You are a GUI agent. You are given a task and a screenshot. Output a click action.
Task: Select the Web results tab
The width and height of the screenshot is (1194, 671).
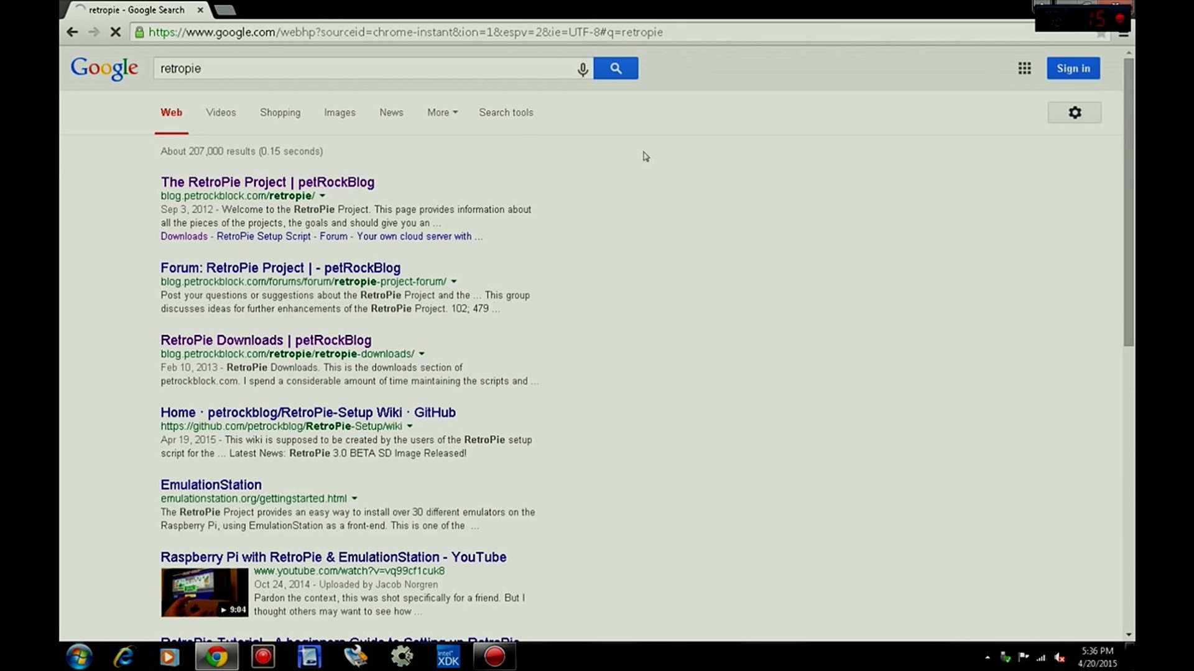(171, 112)
